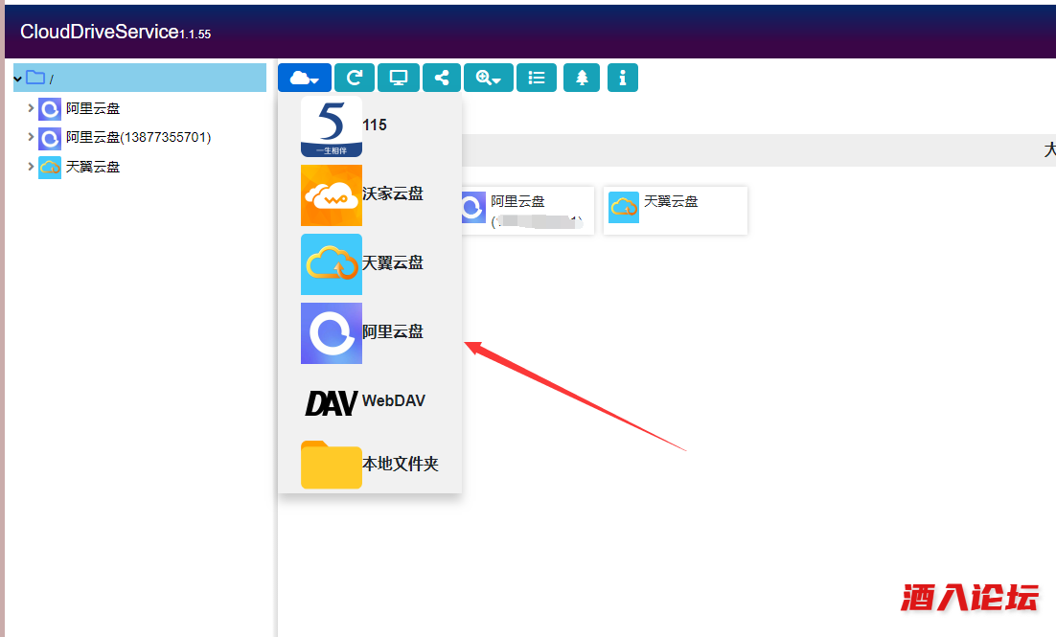Expand the 阿里云盘(13877355701) tree node
1056x637 pixels.
(31, 137)
